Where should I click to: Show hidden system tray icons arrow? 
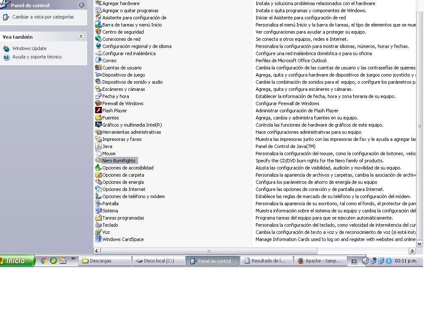(x=365, y=261)
